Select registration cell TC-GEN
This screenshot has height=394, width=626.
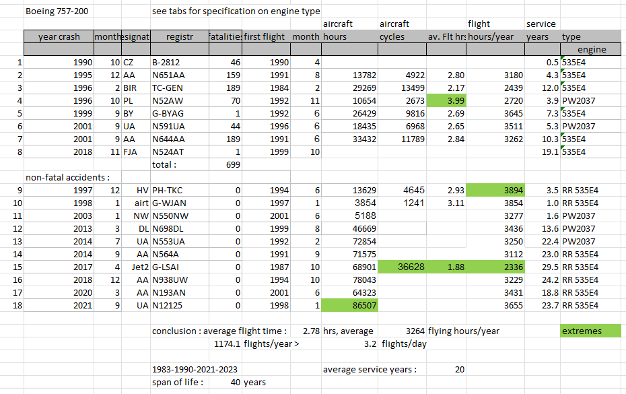(x=180, y=88)
